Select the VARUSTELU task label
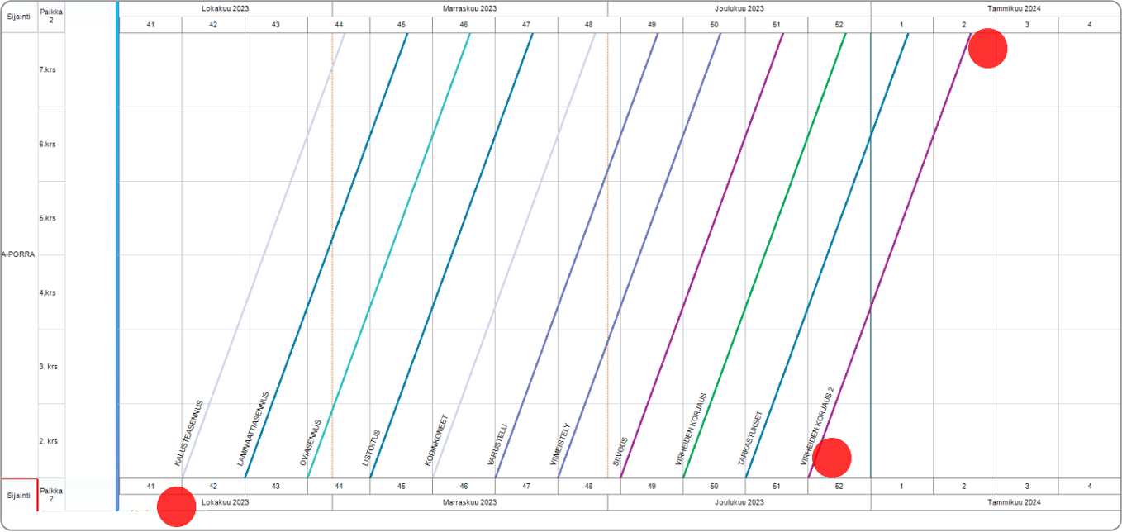 (x=497, y=444)
